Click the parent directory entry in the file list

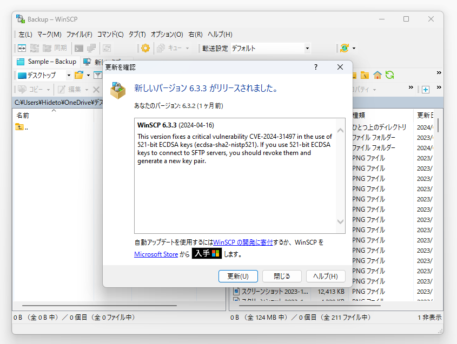tap(22, 128)
